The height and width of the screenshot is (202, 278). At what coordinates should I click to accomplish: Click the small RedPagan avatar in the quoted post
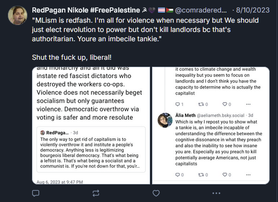click(x=43, y=133)
